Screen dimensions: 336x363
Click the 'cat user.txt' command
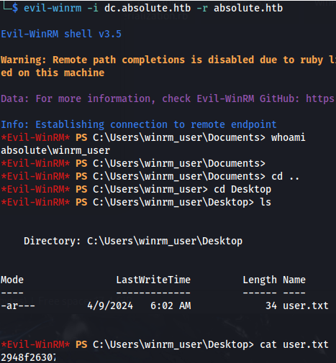pos(294,344)
